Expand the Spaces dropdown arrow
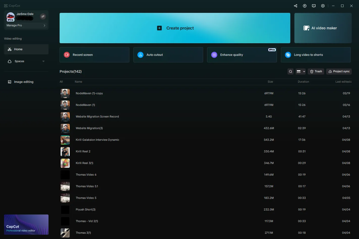 (43, 61)
